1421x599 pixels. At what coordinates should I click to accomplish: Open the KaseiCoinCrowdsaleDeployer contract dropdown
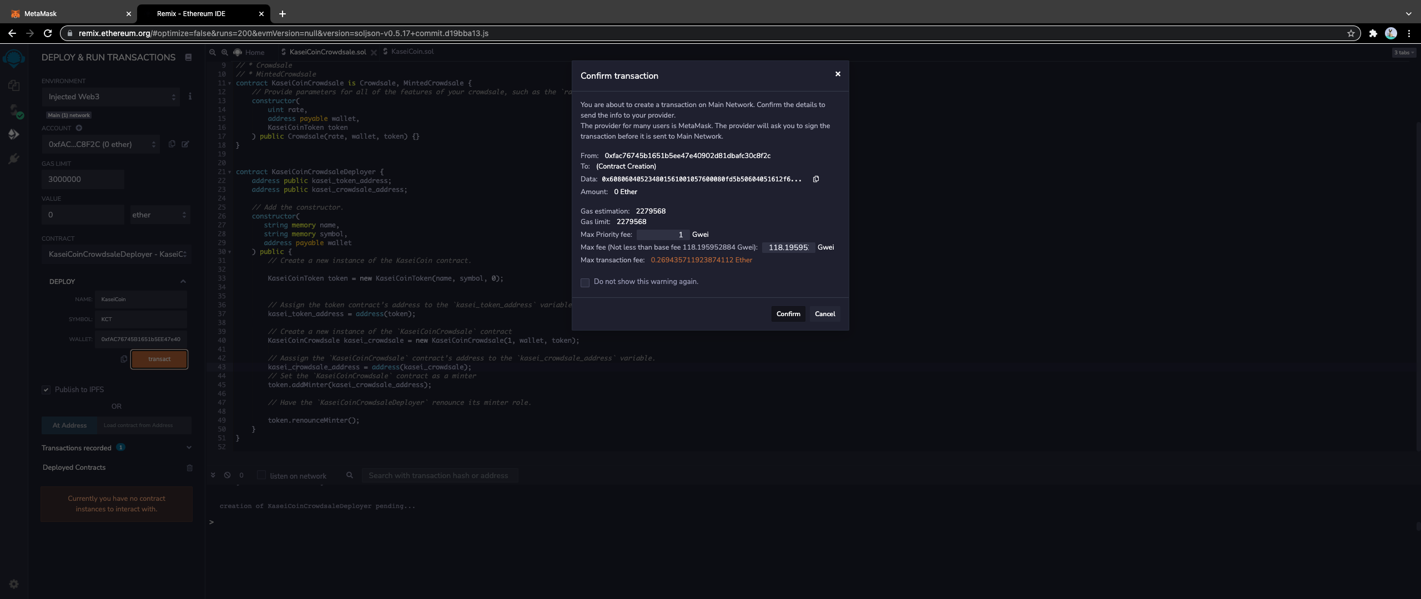click(x=117, y=254)
